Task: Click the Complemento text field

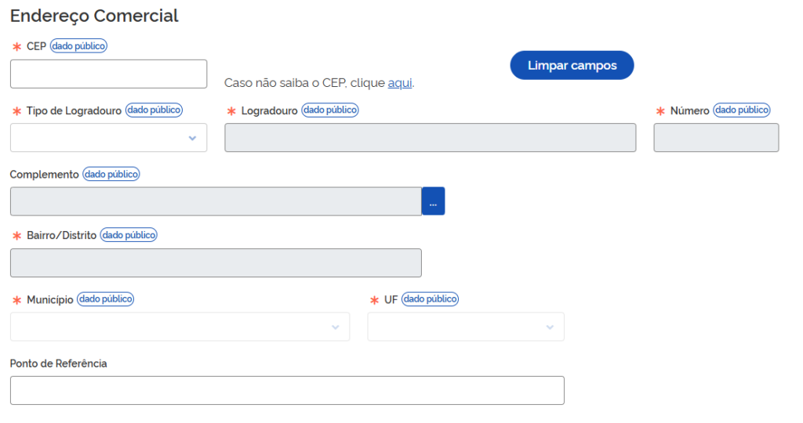Action: tap(216, 201)
